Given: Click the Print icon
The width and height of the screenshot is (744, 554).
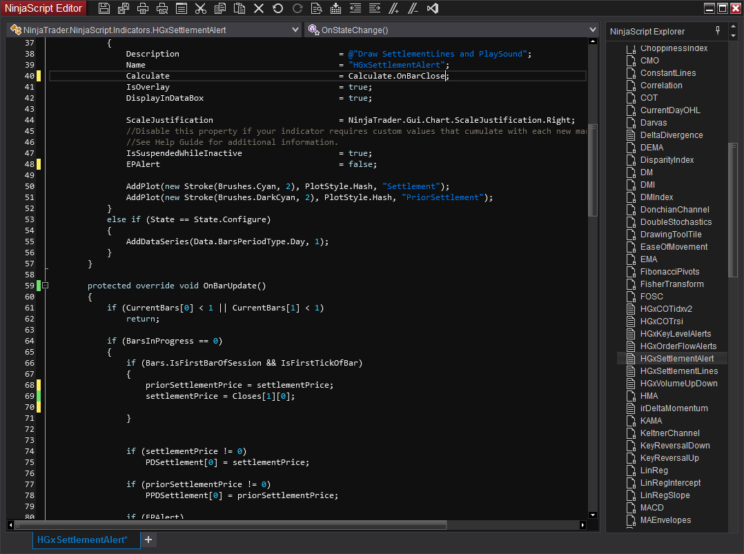Looking at the screenshot, I should [x=143, y=9].
